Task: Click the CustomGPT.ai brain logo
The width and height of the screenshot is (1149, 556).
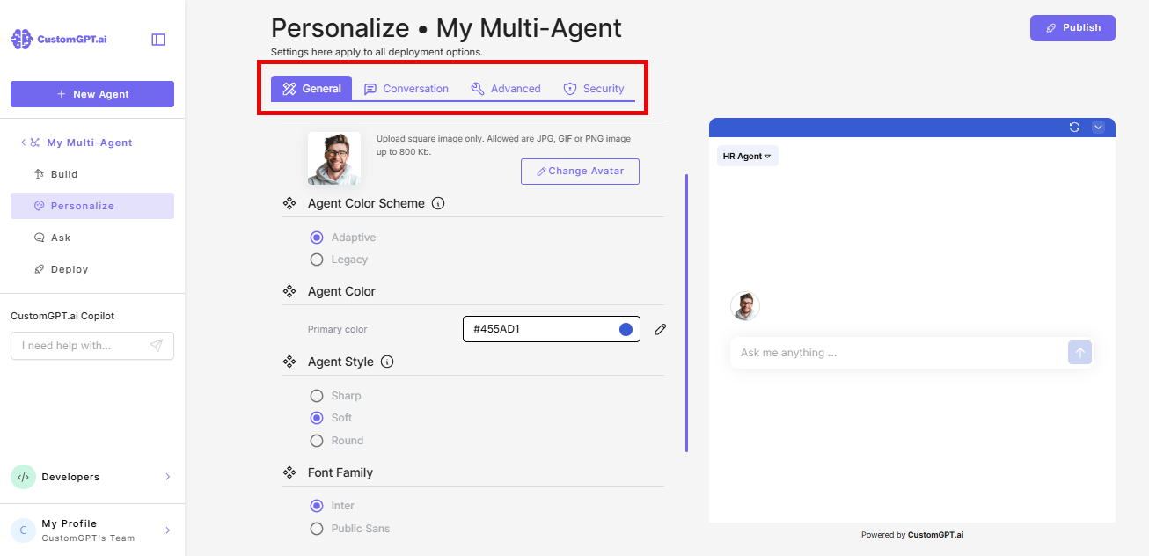Action: pyautogui.click(x=20, y=38)
